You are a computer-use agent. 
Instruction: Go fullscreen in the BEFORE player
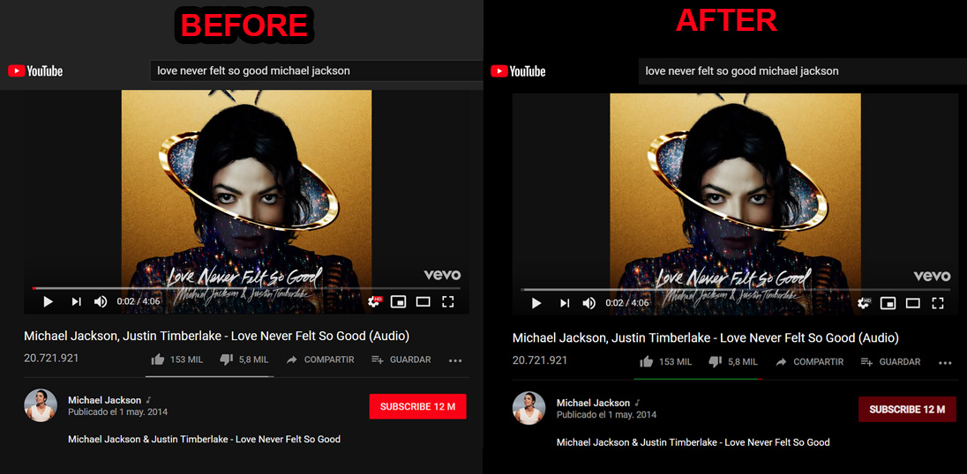point(448,301)
